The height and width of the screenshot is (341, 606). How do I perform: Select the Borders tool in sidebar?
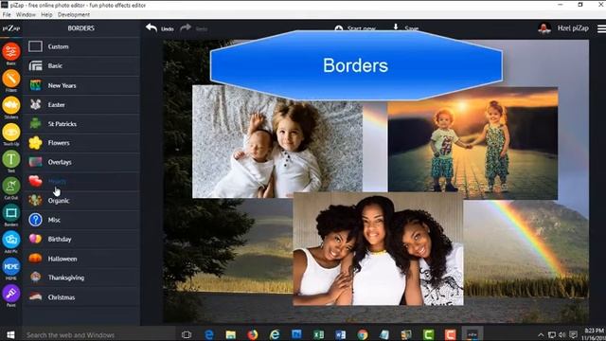(10, 213)
